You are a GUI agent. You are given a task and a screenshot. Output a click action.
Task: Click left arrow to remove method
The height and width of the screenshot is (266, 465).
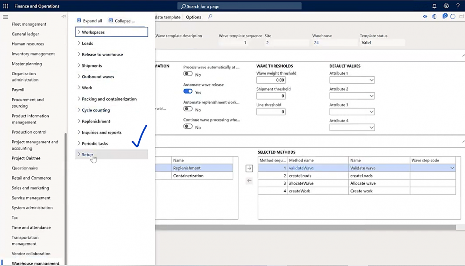pos(249,181)
